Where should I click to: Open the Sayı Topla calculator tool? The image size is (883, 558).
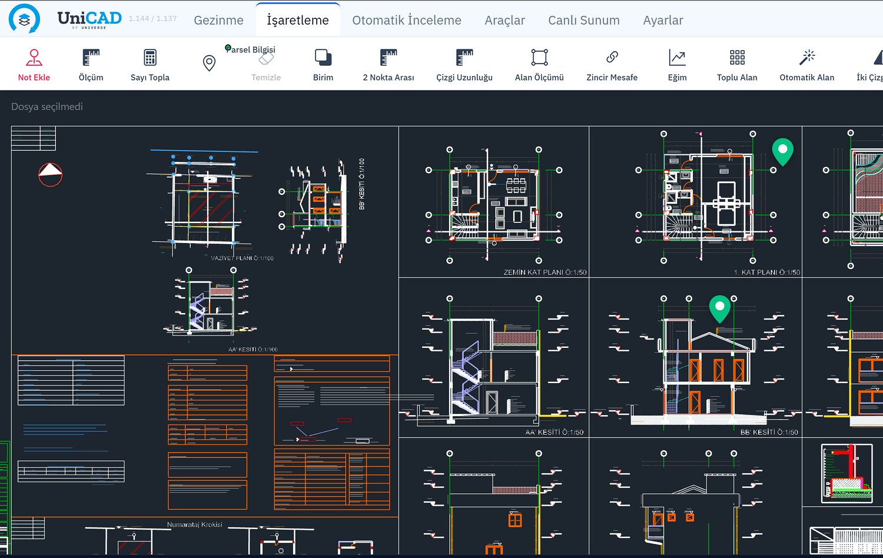click(150, 65)
